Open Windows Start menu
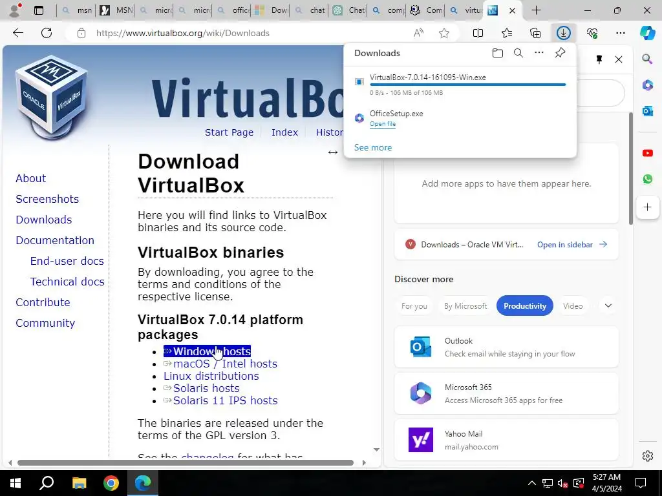This screenshot has width=662, height=496. pos(16,483)
